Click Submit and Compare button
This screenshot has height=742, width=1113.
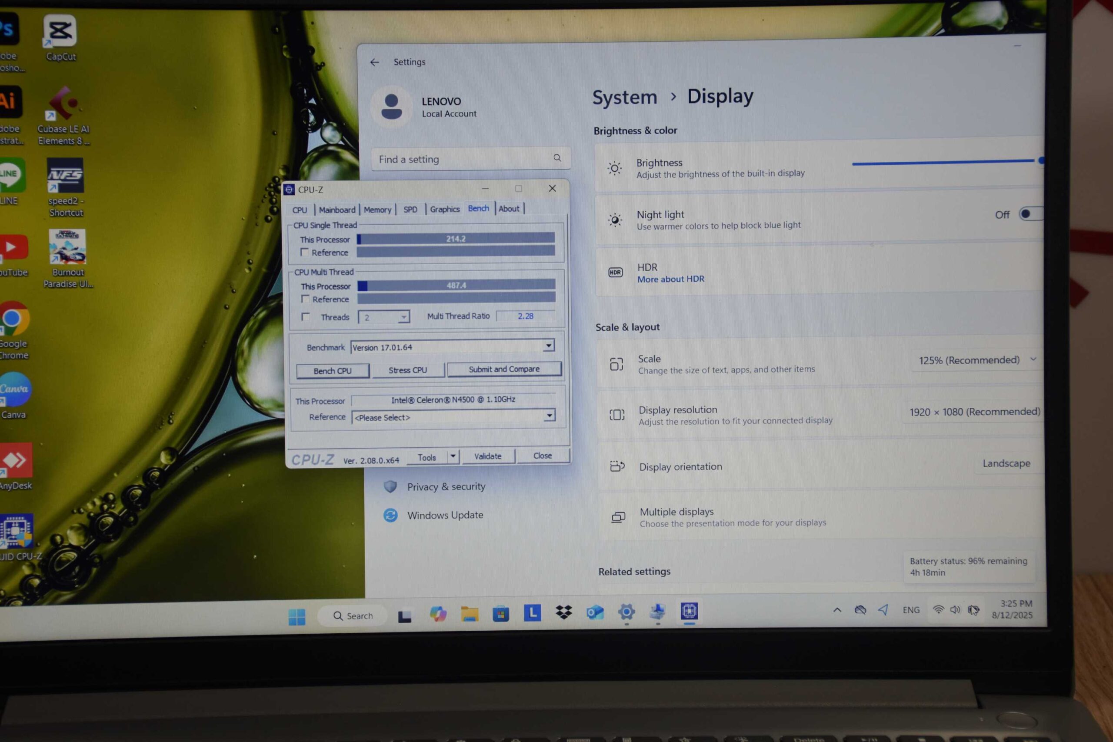click(504, 369)
